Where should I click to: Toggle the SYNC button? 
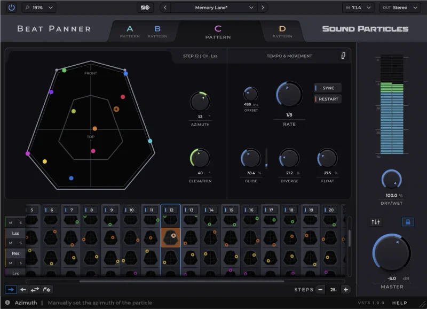328,88
